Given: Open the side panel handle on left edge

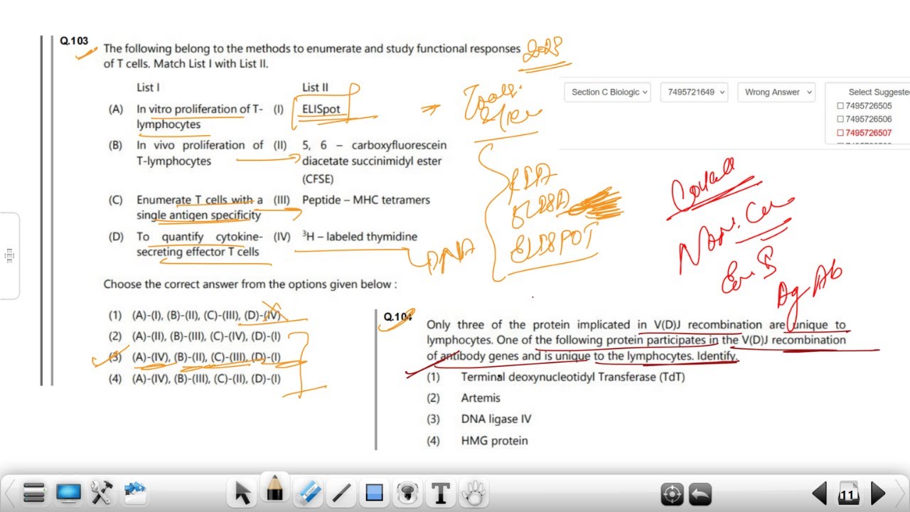Looking at the screenshot, I should click(x=9, y=256).
